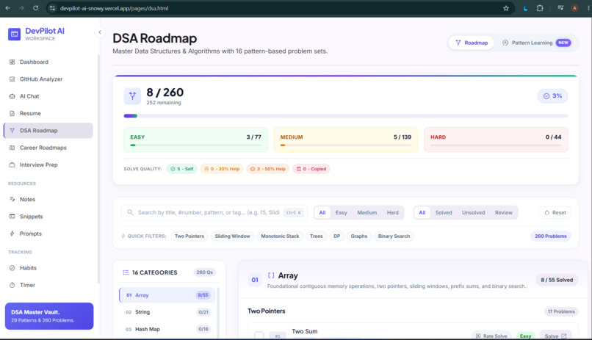
Task: Click the HARD 0 / 44 card
Action: (x=496, y=140)
